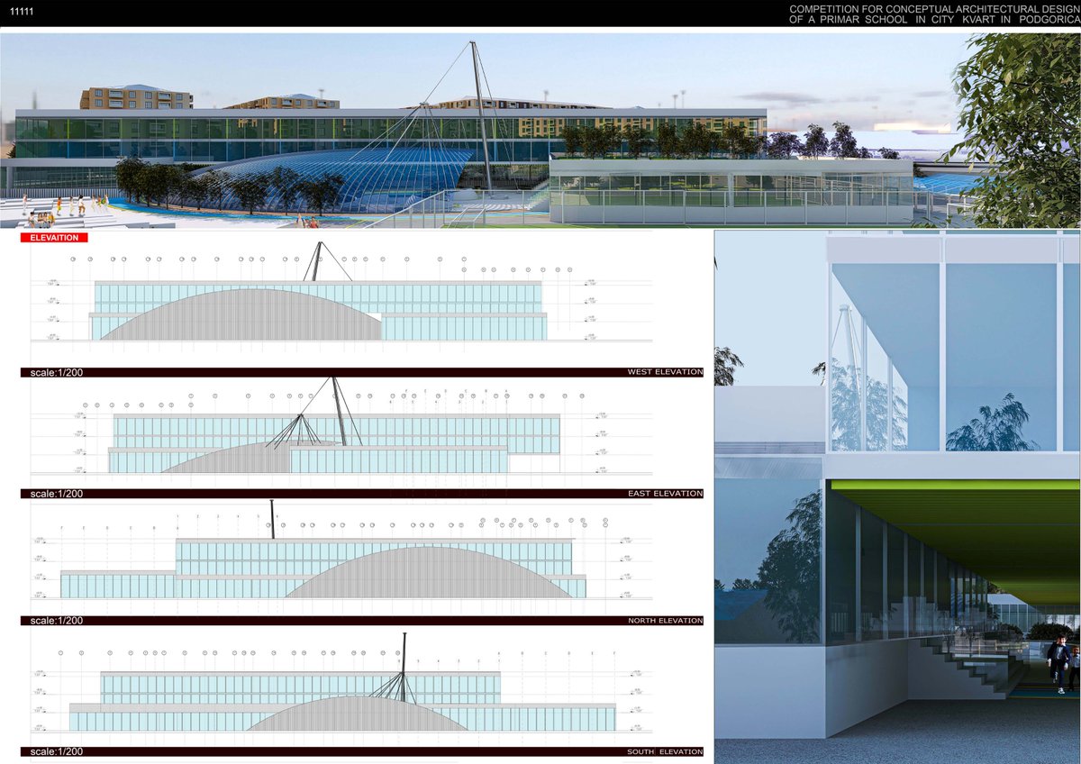
Task: Click the "NORTH ELEVATION" caption
Action: pos(665,621)
